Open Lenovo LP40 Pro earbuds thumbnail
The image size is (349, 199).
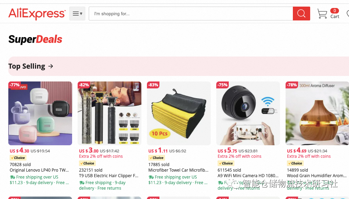[x=40, y=113]
